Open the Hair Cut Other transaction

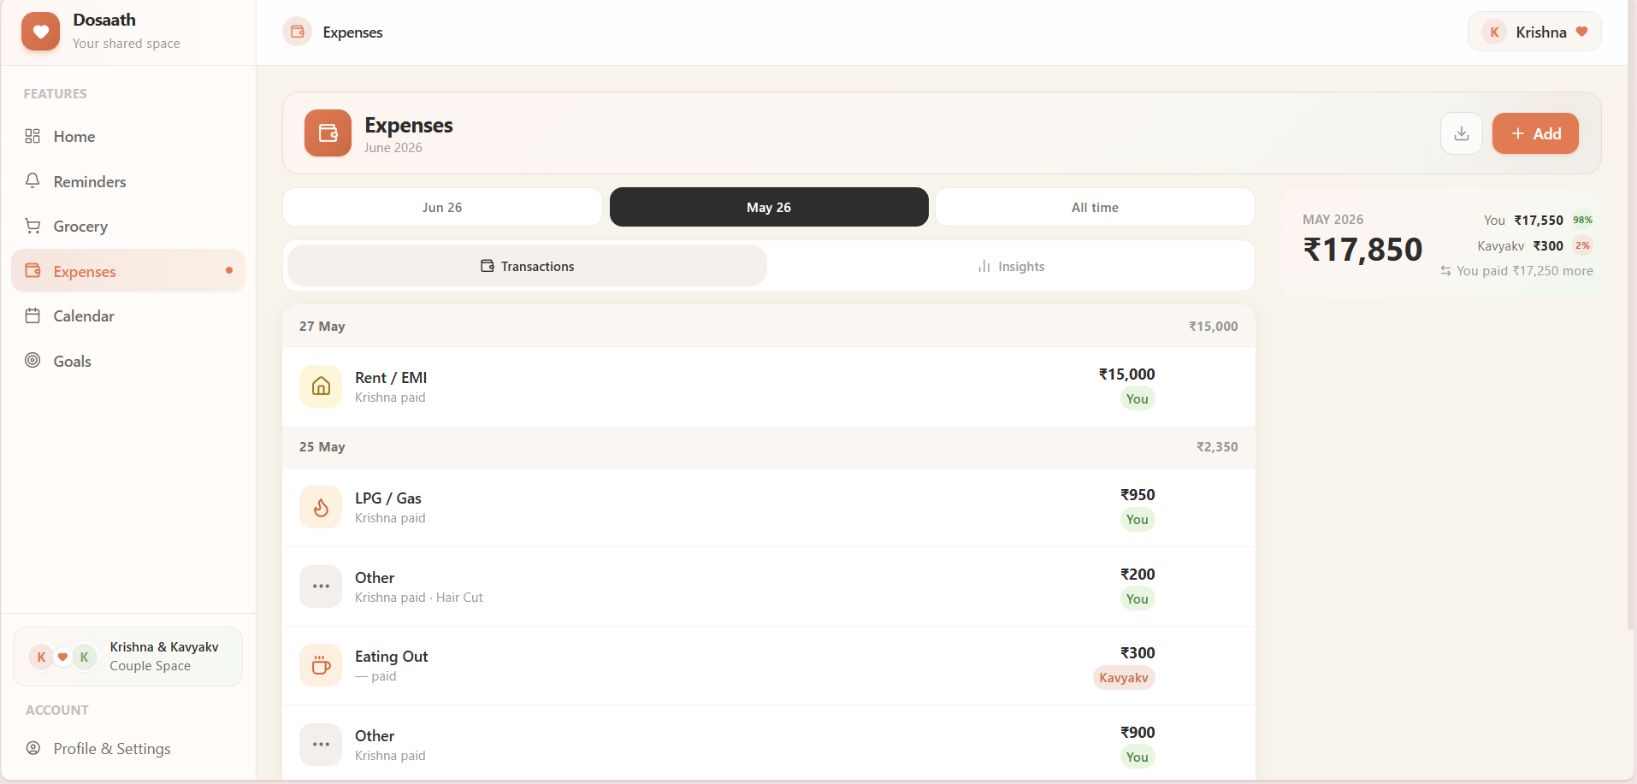769,587
